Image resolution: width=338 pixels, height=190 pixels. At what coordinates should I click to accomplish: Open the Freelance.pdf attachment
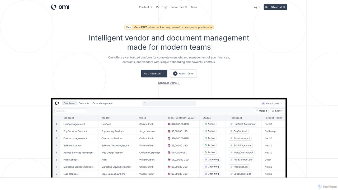[x=239, y=167]
